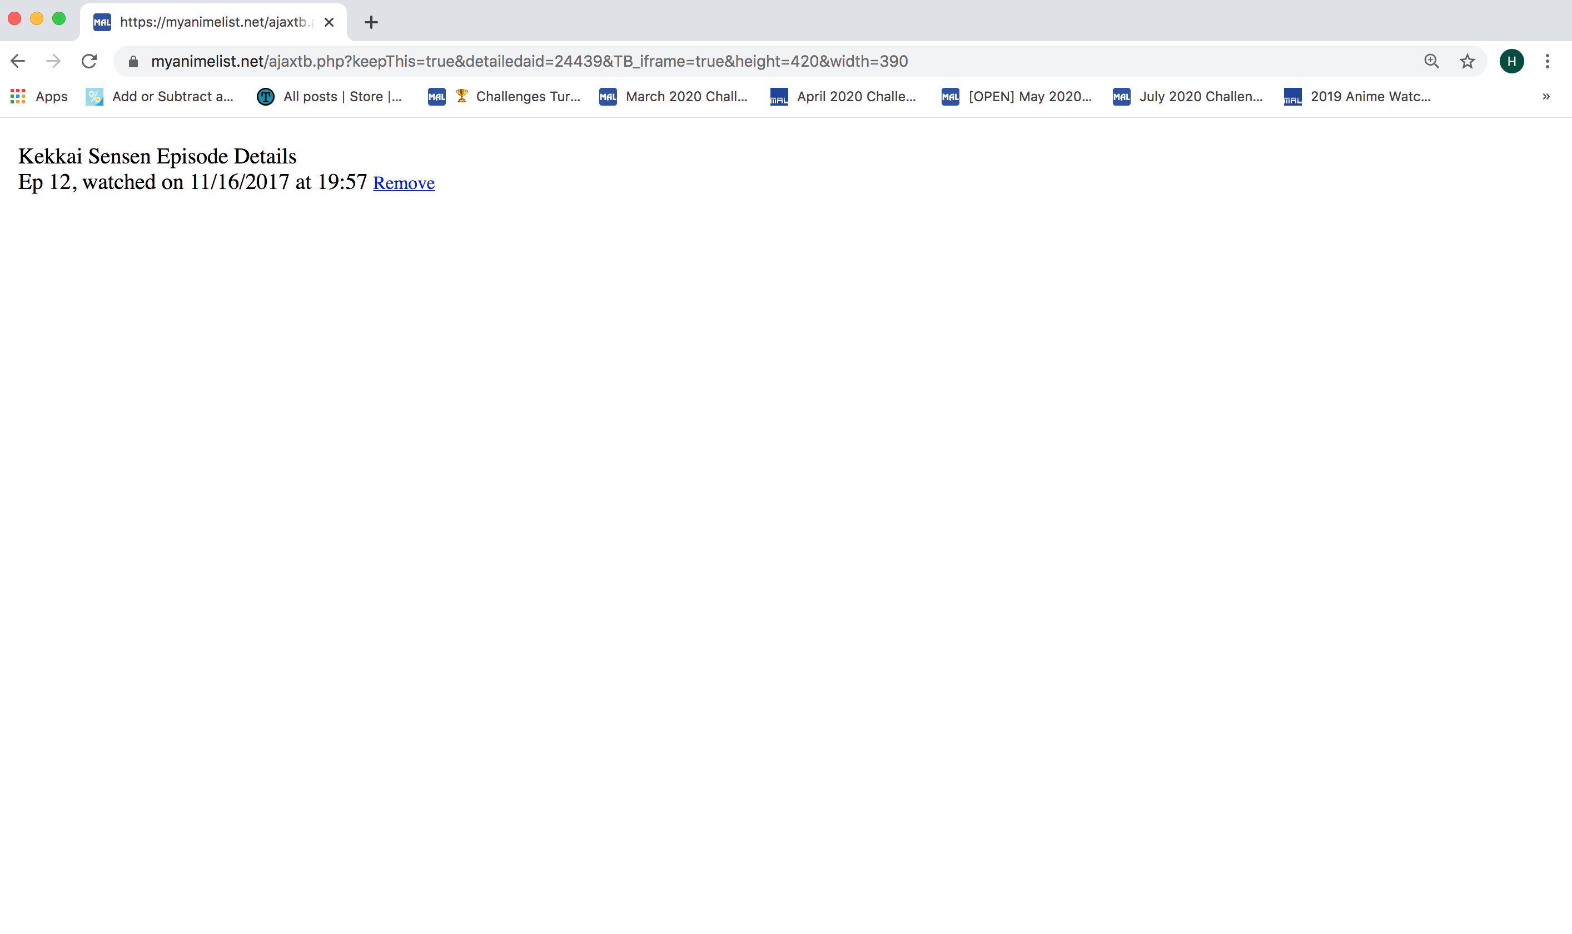Open [OPEN] May 2020 bookmark

point(1016,96)
